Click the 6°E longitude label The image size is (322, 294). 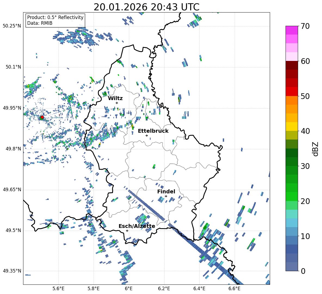coord(129,289)
